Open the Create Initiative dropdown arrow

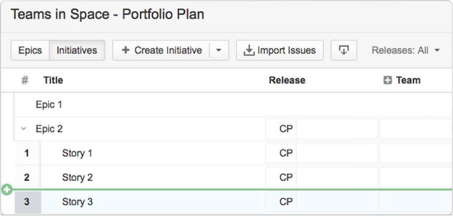[x=219, y=50]
